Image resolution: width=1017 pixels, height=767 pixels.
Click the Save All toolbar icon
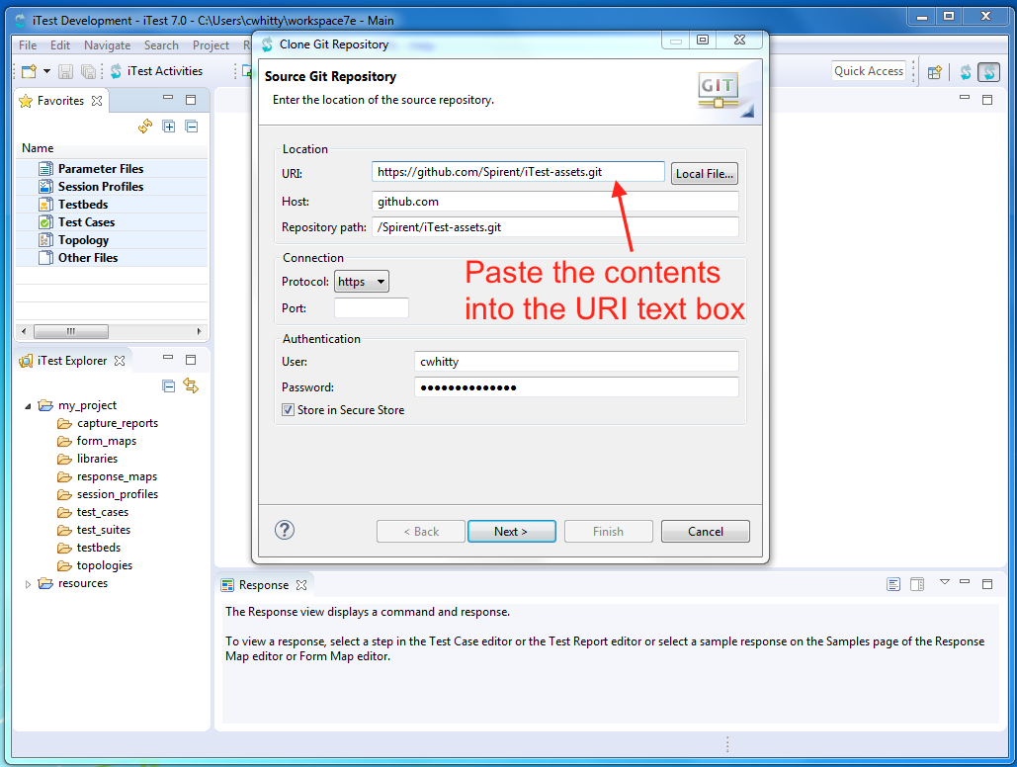click(88, 71)
